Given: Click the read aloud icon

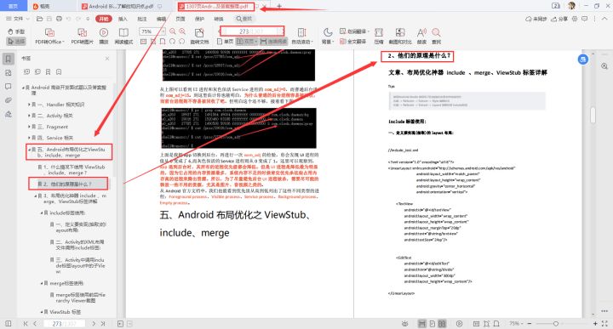Looking at the screenshot, I should [x=421, y=37].
